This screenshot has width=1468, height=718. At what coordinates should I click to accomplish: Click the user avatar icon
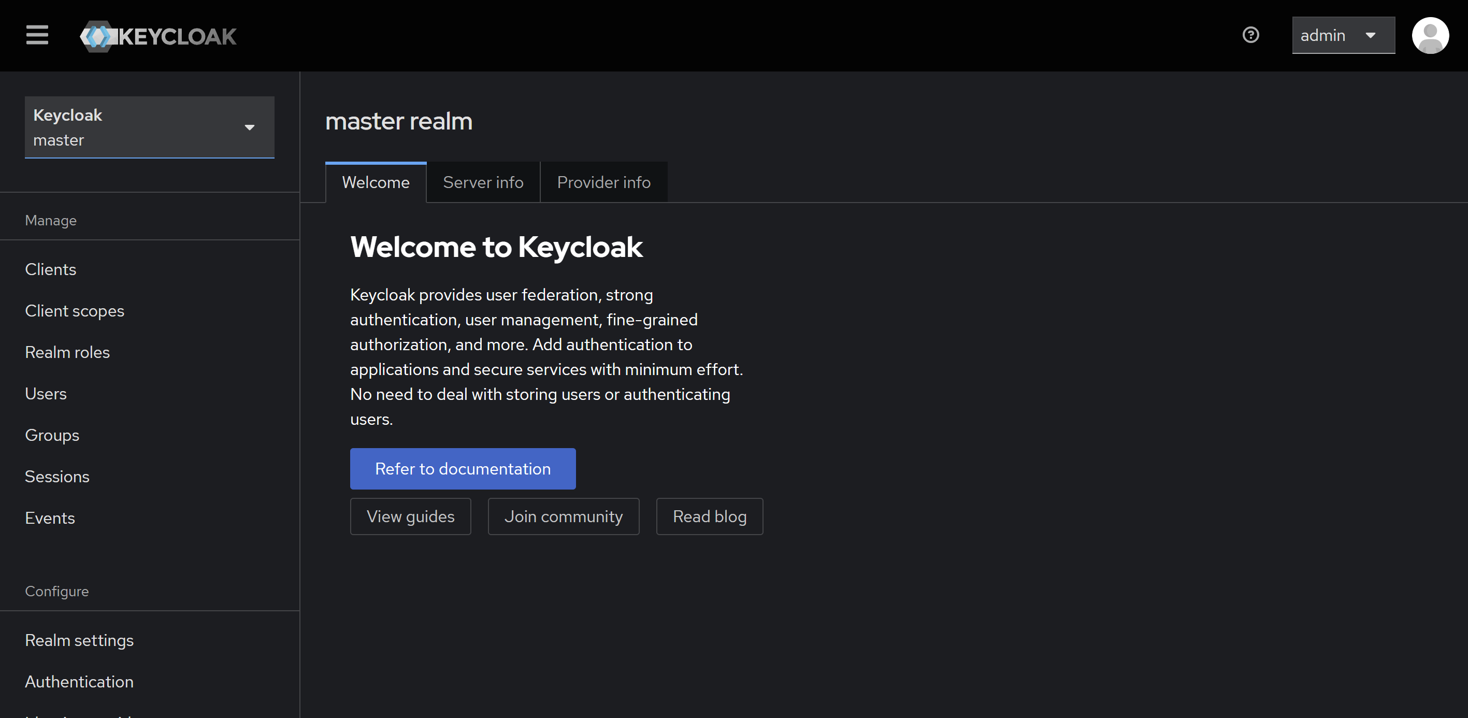point(1430,35)
